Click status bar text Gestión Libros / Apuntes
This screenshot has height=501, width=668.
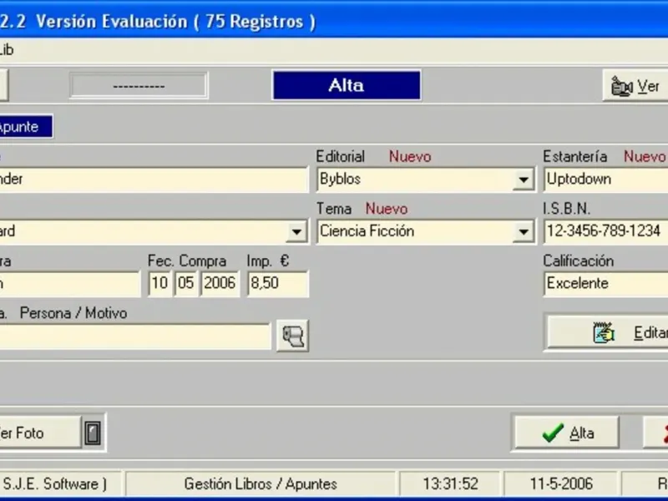click(x=261, y=484)
